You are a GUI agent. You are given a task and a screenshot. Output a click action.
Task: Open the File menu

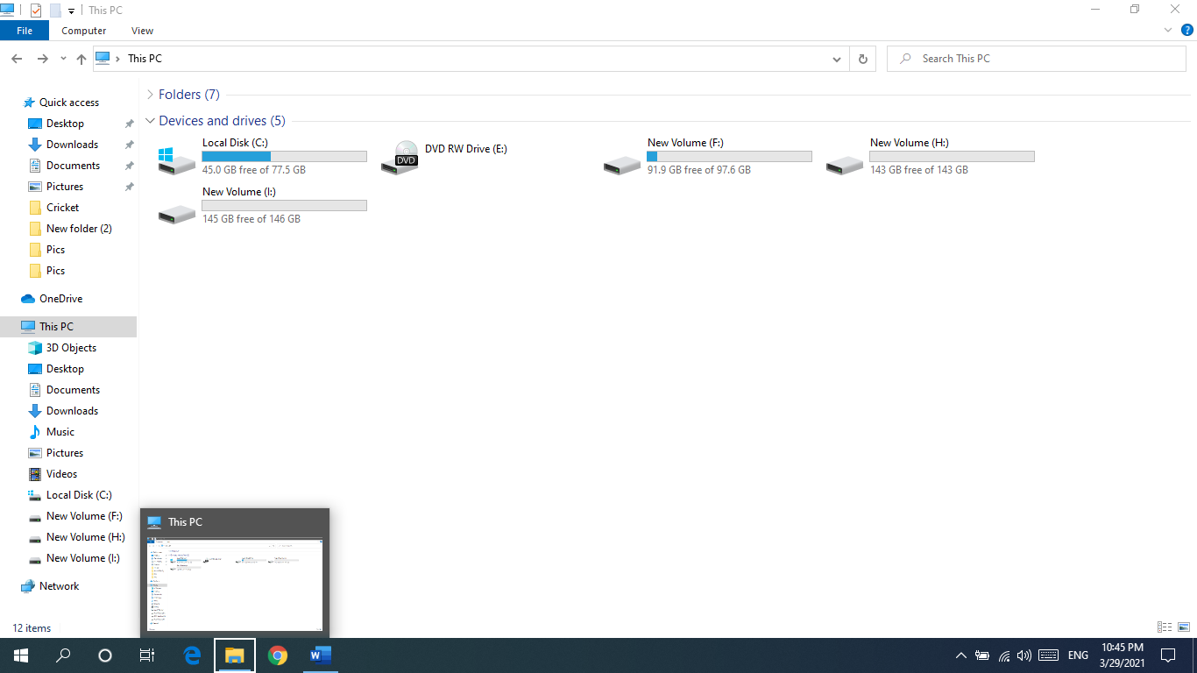[24, 29]
